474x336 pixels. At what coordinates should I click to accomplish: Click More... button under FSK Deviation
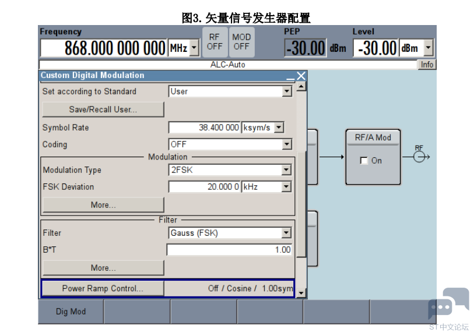(103, 205)
